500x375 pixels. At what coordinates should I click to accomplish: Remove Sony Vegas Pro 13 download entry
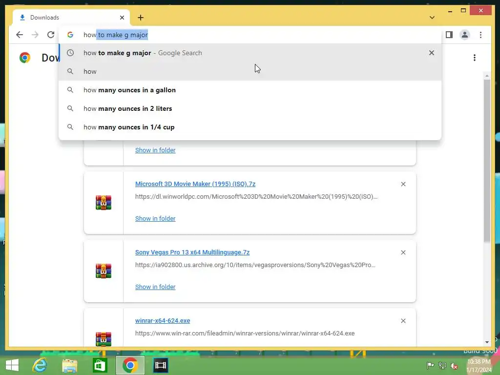pos(403,252)
